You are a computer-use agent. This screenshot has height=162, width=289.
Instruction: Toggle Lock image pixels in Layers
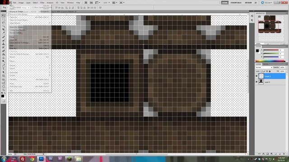click(264, 71)
